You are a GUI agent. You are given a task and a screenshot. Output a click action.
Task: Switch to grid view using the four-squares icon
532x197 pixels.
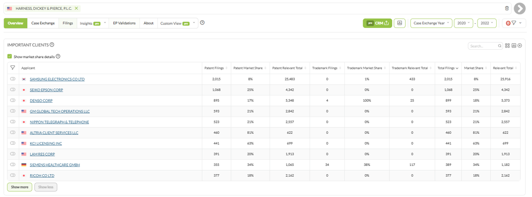pyautogui.click(x=508, y=46)
